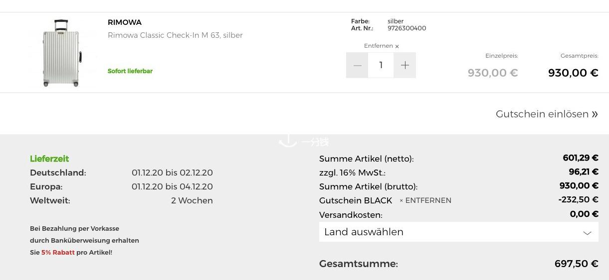Open the silver suitcase product thumbnail
This screenshot has width=609, height=280.
[62, 53]
